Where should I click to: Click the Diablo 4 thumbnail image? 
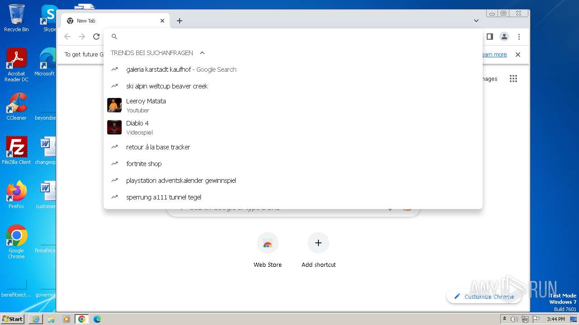point(114,127)
